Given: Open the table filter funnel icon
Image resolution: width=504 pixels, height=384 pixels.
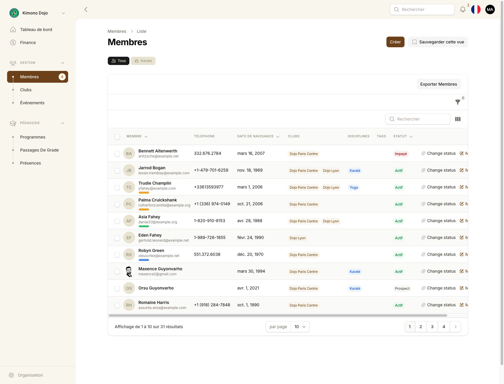Looking at the screenshot, I should click(458, 102).
